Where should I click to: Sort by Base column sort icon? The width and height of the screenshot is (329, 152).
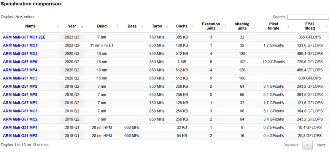click(x=145, y=26)
